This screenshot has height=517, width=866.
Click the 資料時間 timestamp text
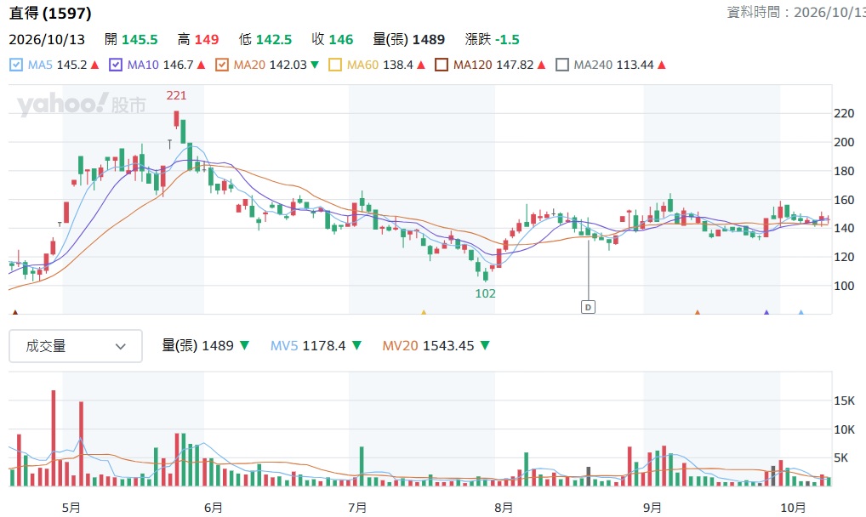(796, 12)
